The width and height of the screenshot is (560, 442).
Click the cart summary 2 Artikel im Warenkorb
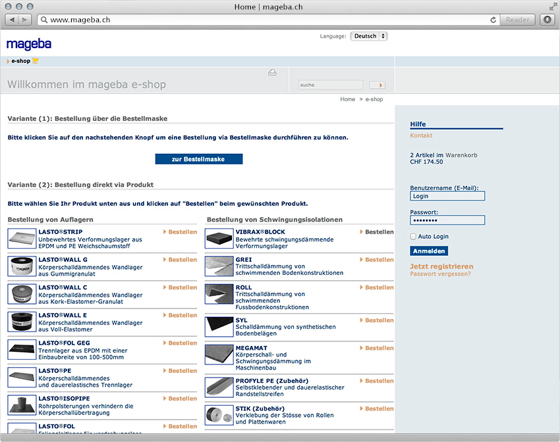click(x=443, y=155)
